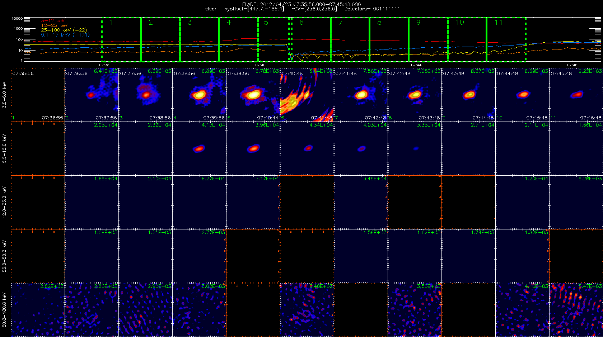This screenshot has height=337, width=603.
Task: Select interval 2 in the light curve
Action: click(x=160, y=39)
